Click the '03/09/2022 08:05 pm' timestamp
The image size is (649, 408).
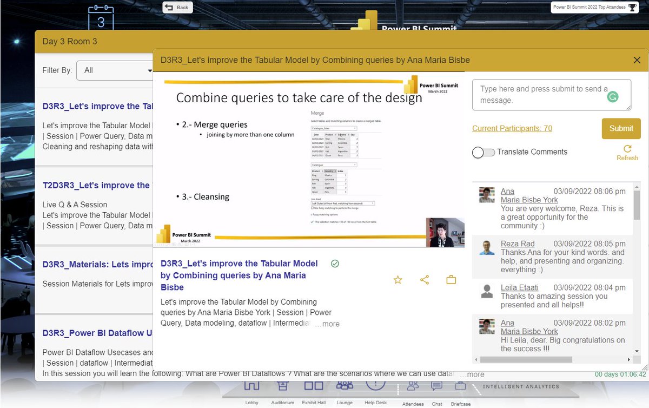[590, 244]
